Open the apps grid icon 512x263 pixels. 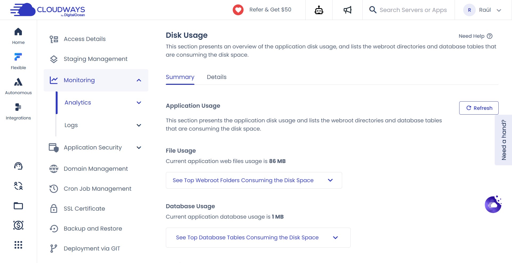18,245
